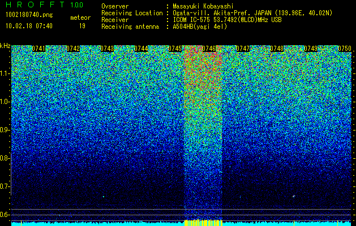The height and width of the screenshot is (226, 356).
Task: Click the Receiver field label
Action: pos(115,20)
